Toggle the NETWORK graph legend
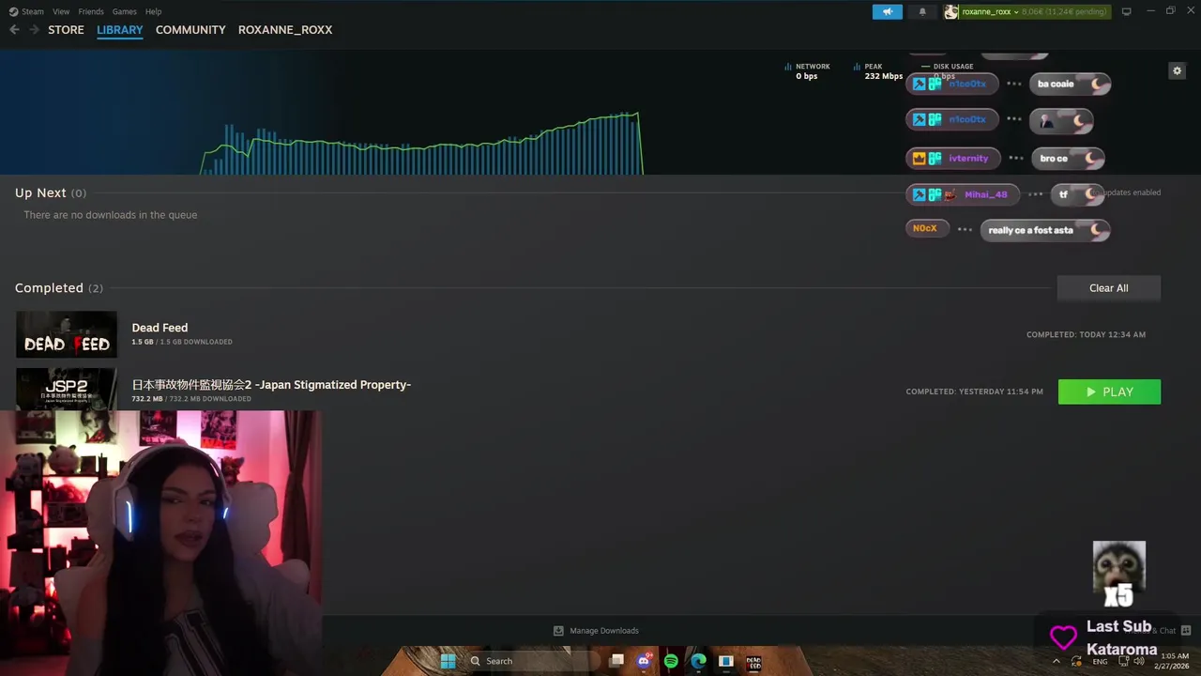This screenshot has width=1201, height=676. click(x=807, y=70)
